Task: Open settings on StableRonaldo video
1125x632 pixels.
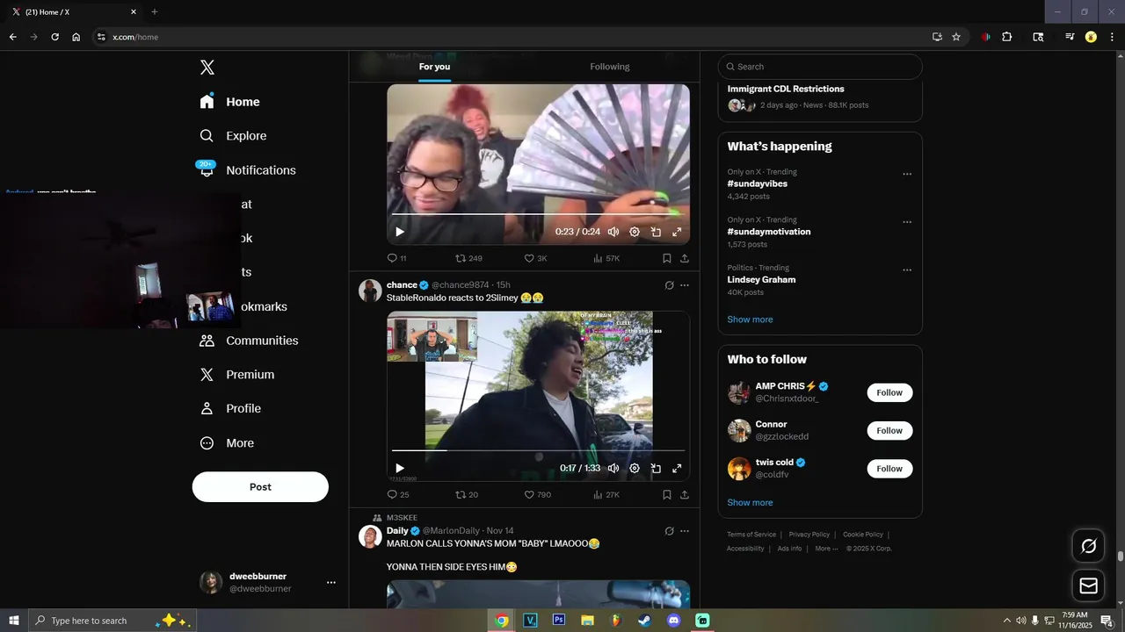Action: click(635, 469)
